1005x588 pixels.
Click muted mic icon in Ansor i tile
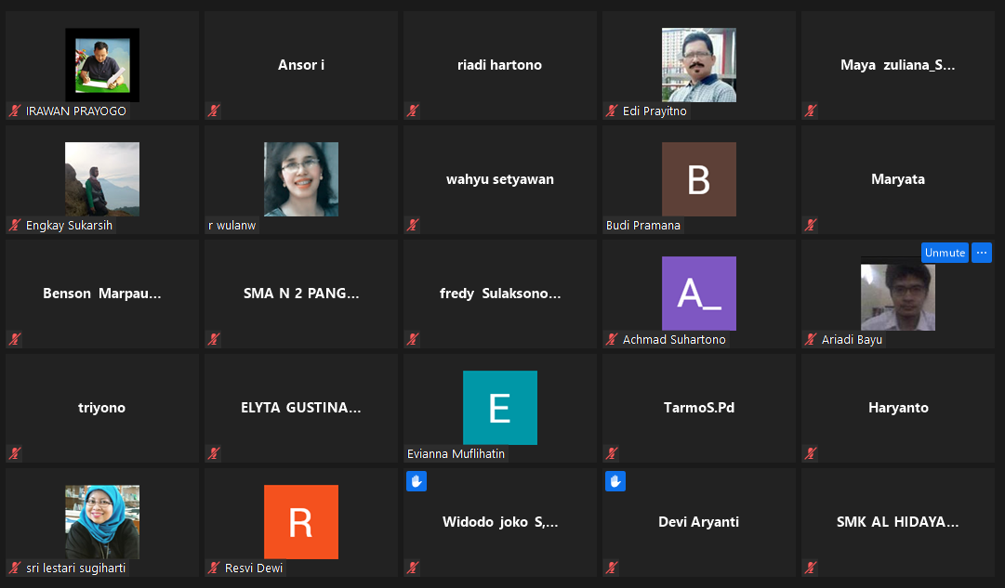click(214, 111)
